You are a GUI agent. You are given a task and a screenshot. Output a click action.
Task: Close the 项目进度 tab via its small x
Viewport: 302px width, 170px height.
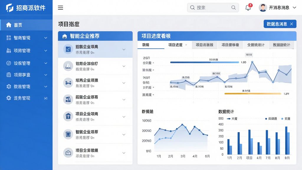186,45
